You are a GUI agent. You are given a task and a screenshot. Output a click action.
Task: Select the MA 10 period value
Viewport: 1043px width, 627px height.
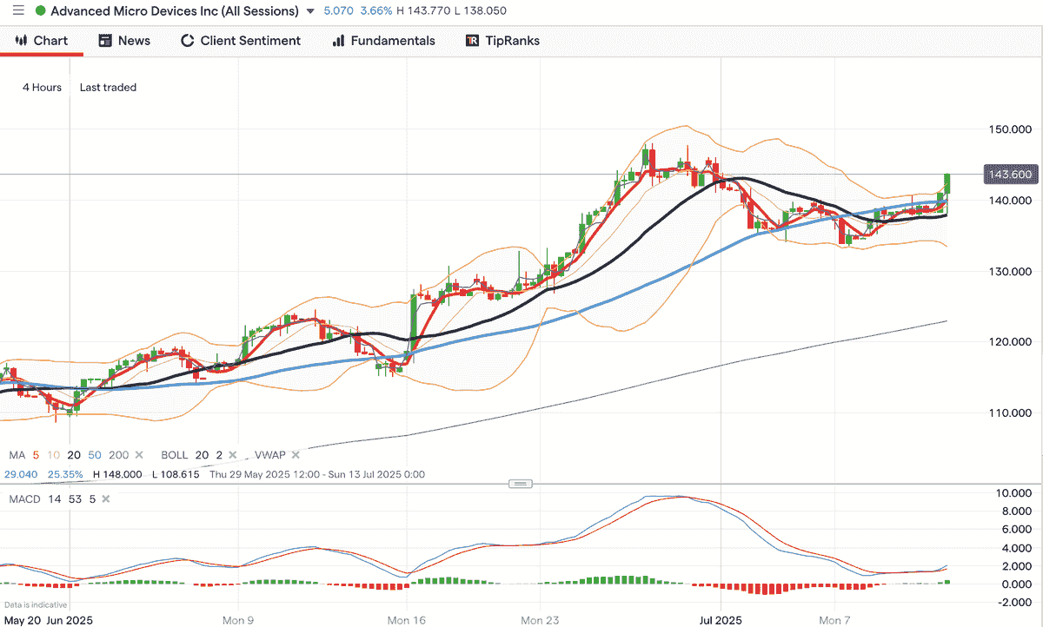(53, 455)
